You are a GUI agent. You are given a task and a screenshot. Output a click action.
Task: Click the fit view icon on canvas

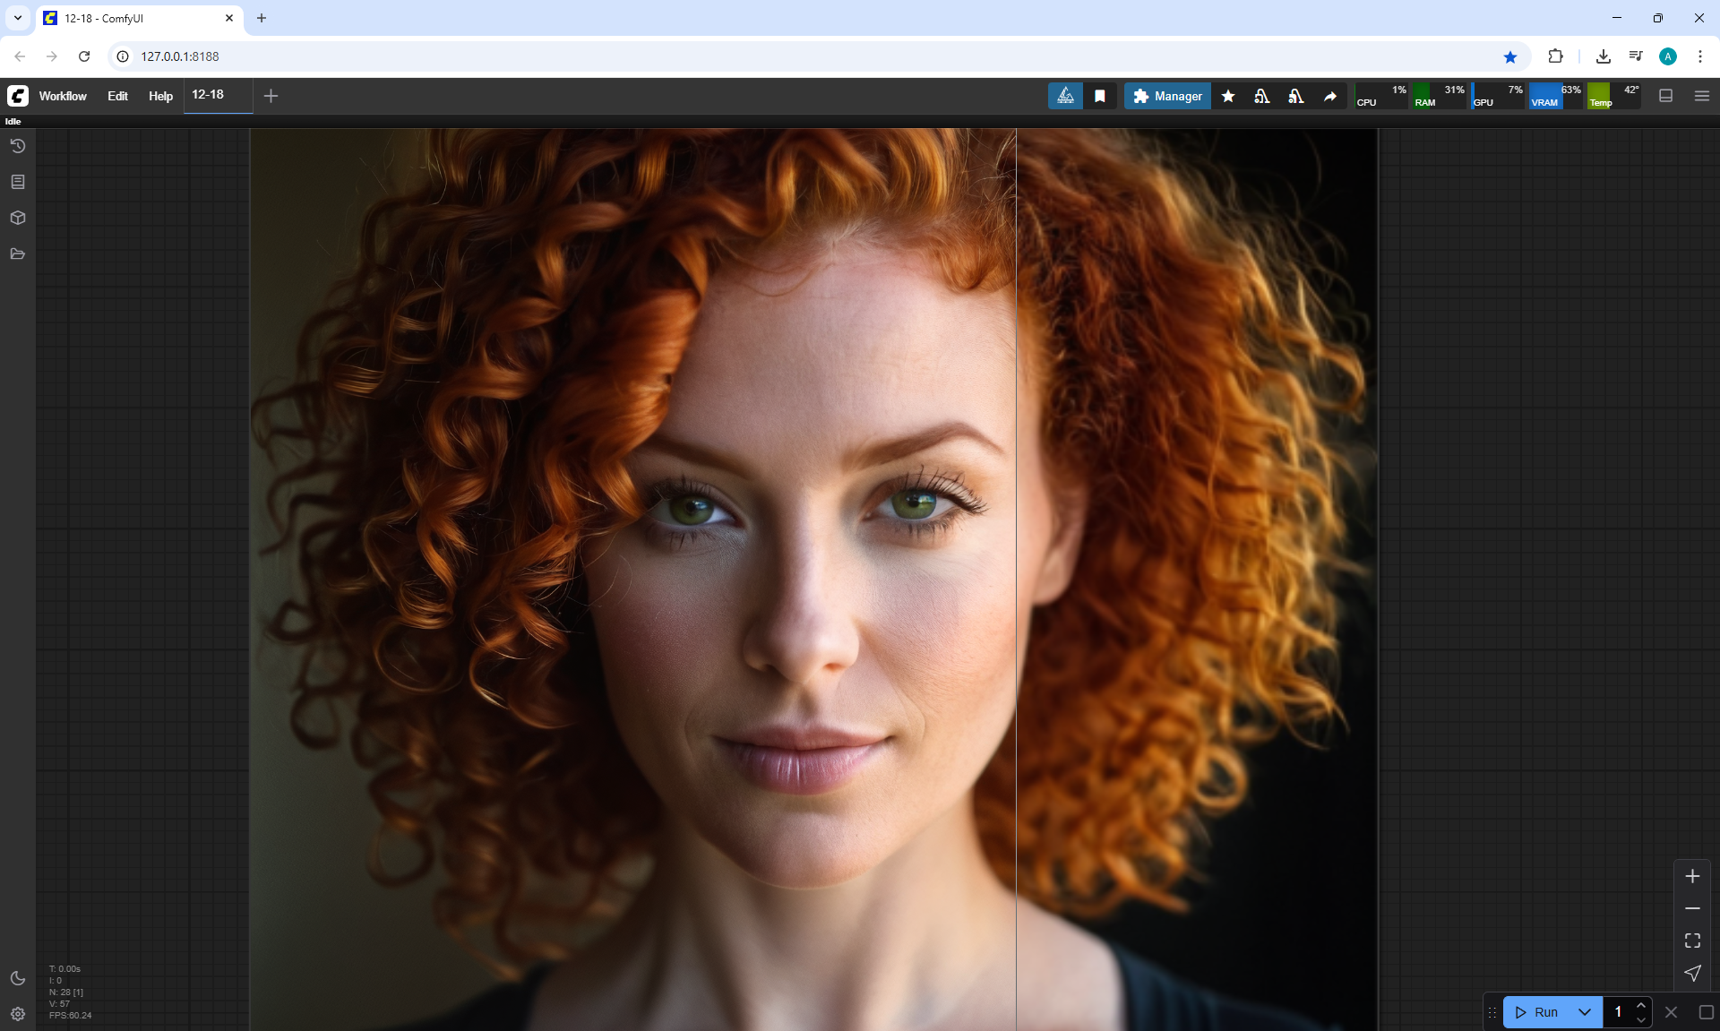[x=1692, y=941]
